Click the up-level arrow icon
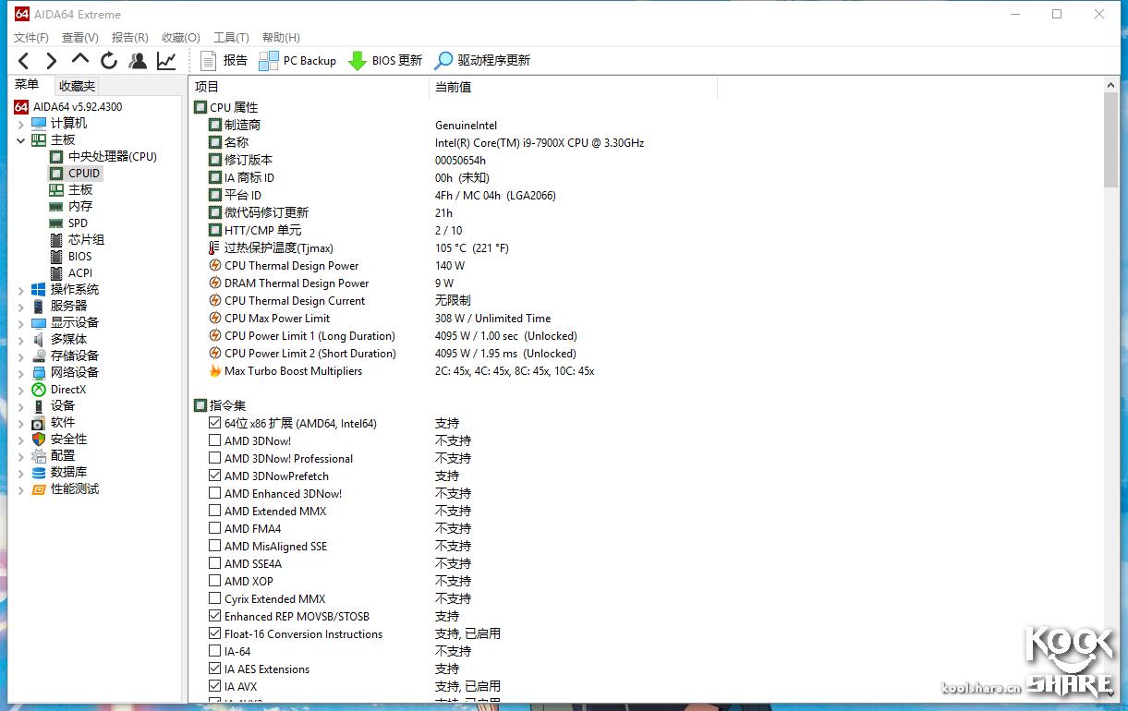Viewport: 1128px width, 711px height. point(79,59)
